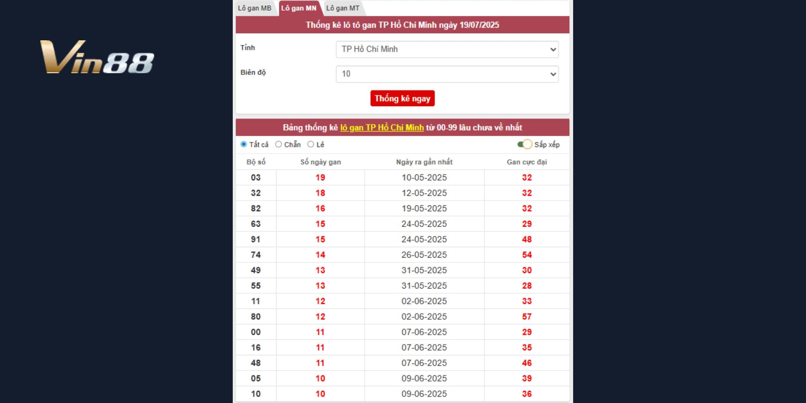Screen dimensions: 806x403
Task: Click the Số ngày gan column header
Action: [x=320, y=162]
